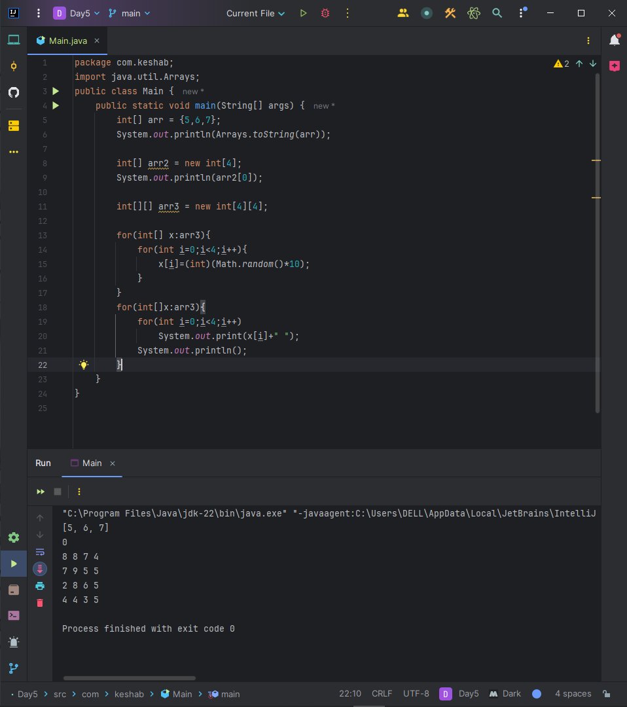Open the Problems tool window icon
Image resolution: width=627 pixels, height=707 pixels.
14,642
